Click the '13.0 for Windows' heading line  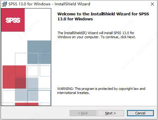click(75, 19)
